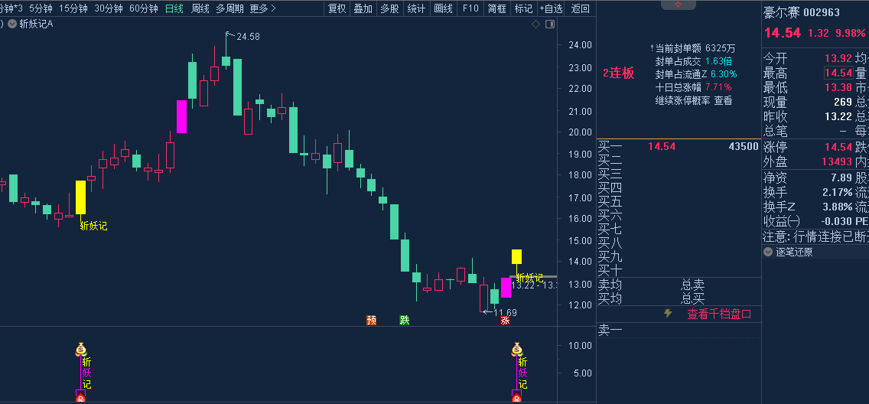The image size is (869, 404).
Task: Click the 买一 bid row at 14.54
Action: 679,146
